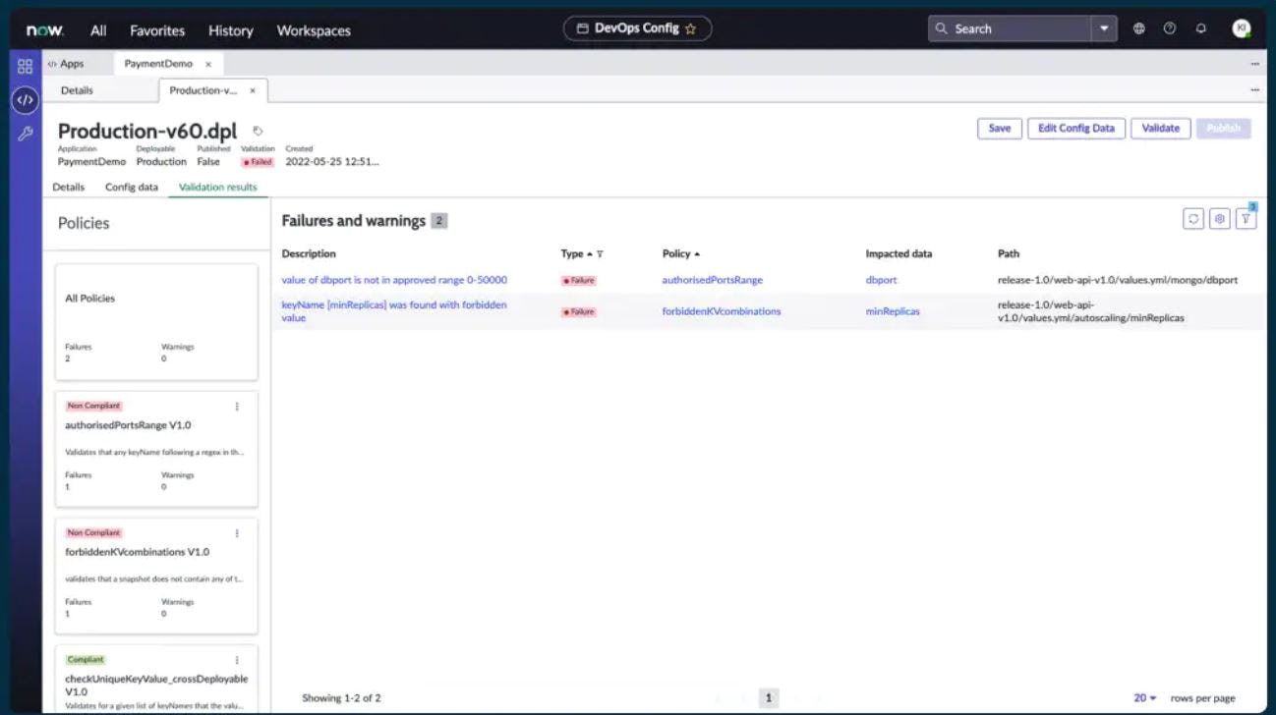Refresh the Failures and warnings list
1276x715 pixels.
tap(1193, 220)
